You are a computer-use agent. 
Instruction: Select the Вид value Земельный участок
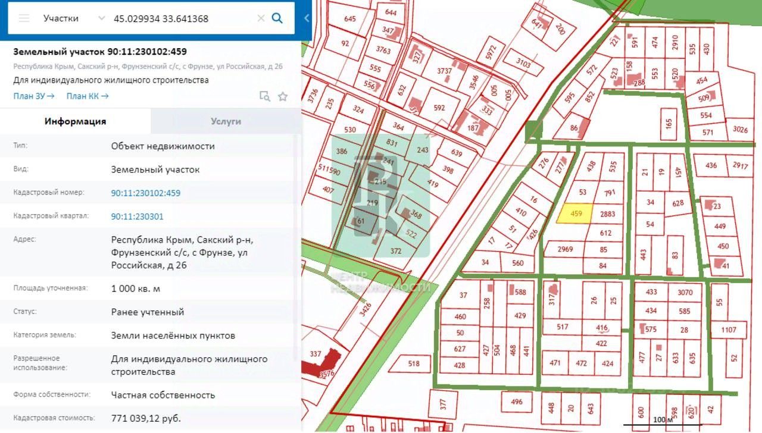click(x=155, y=170)
